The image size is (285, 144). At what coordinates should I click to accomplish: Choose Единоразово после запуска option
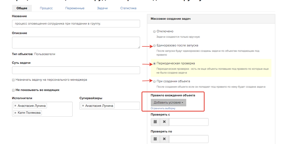(154, 46)
